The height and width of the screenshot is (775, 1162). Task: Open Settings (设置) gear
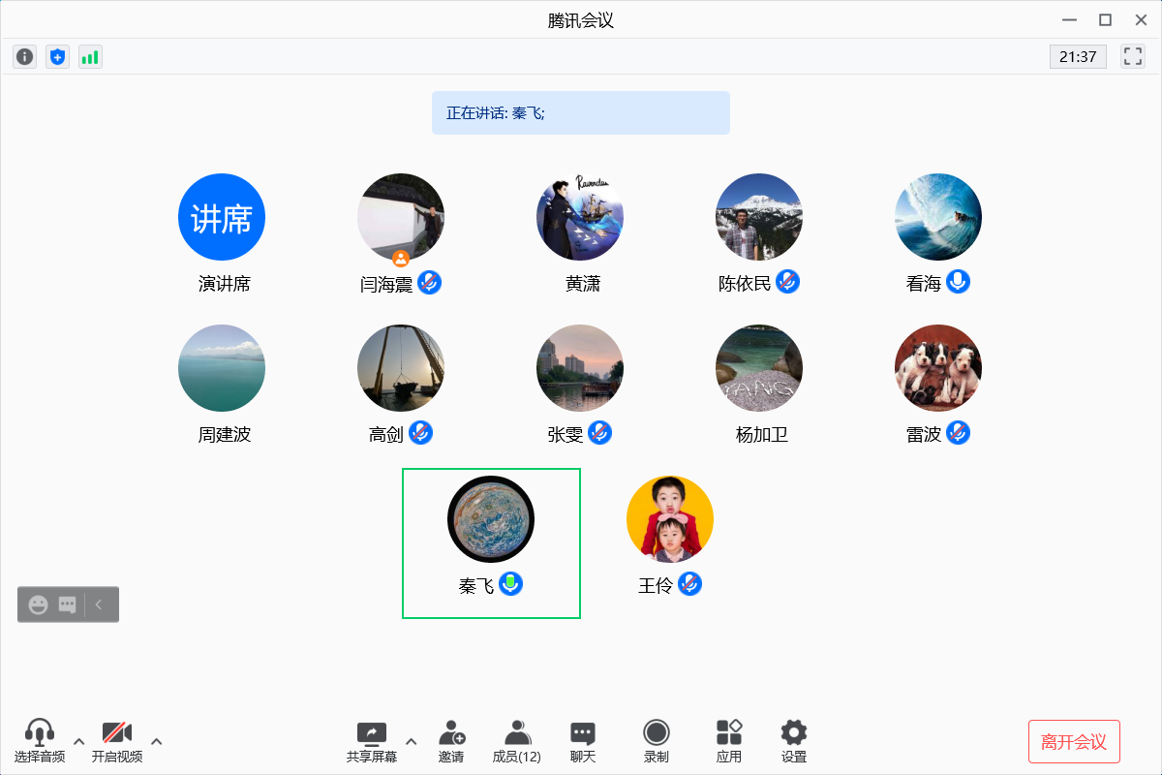coord(793,741)
